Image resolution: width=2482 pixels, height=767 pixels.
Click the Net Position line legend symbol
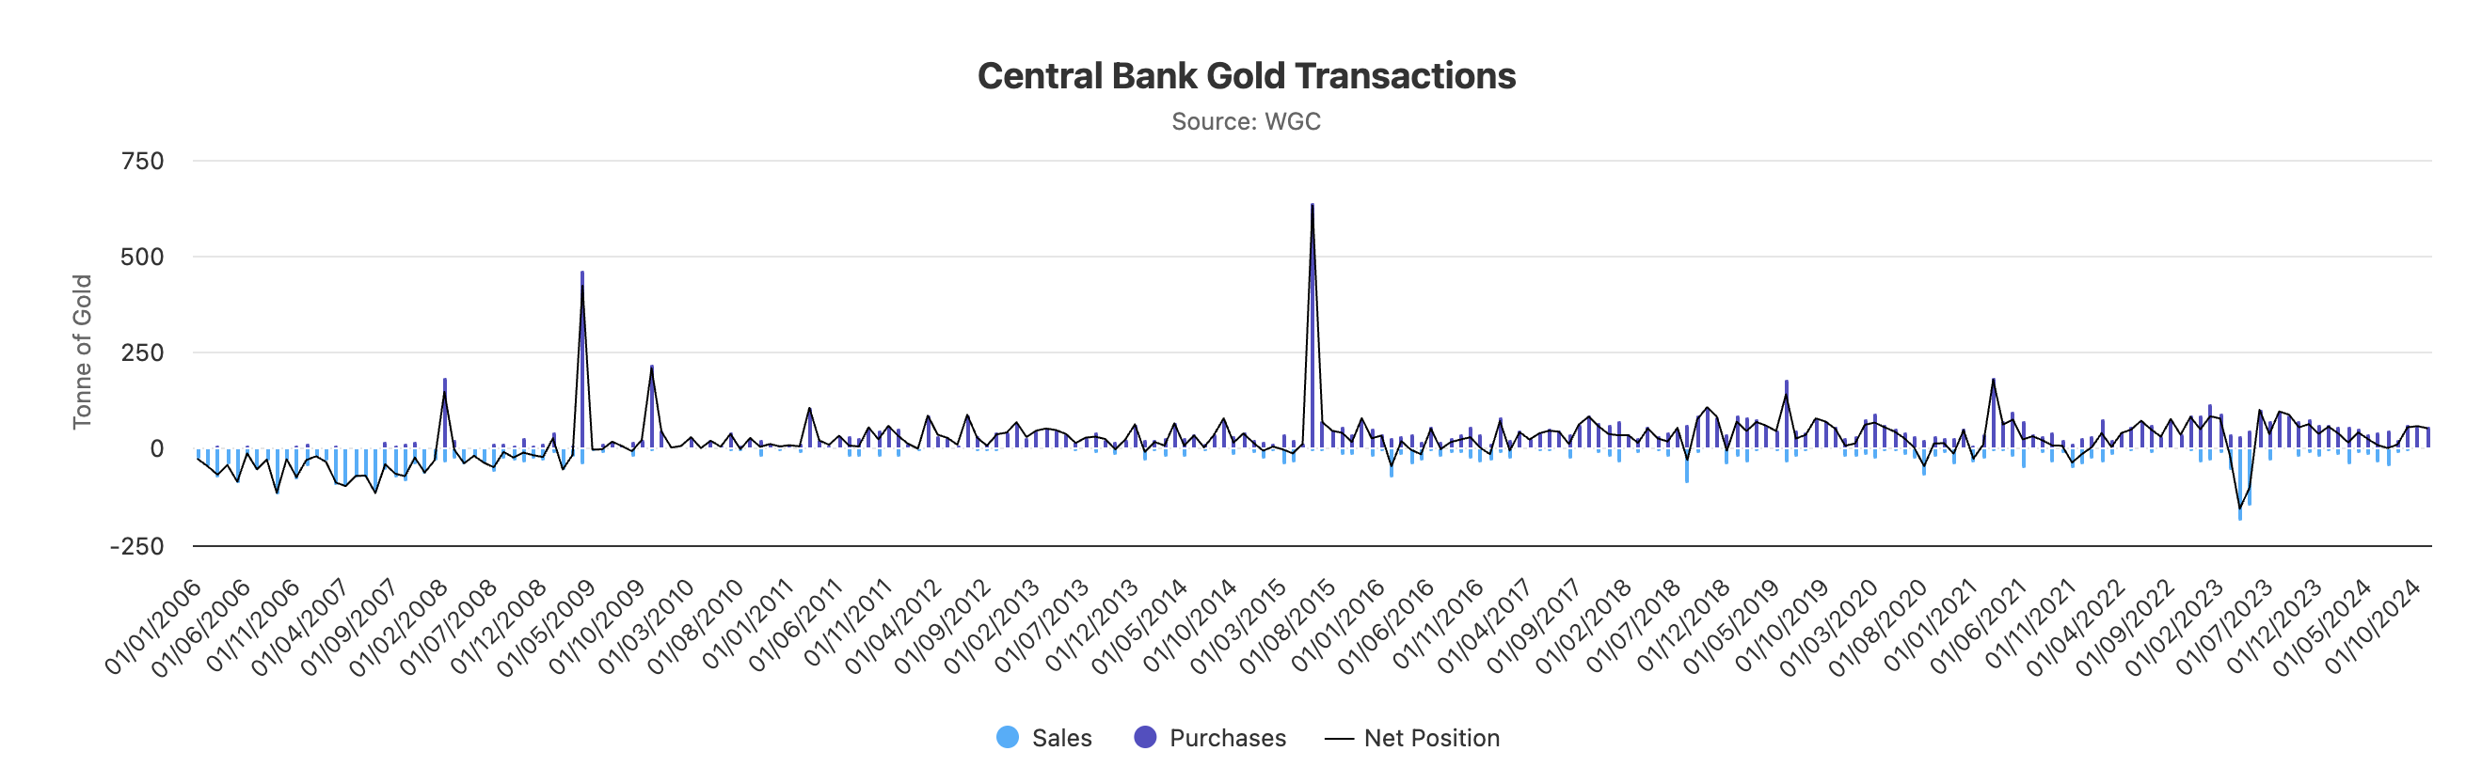click(x=1339, y=738)
